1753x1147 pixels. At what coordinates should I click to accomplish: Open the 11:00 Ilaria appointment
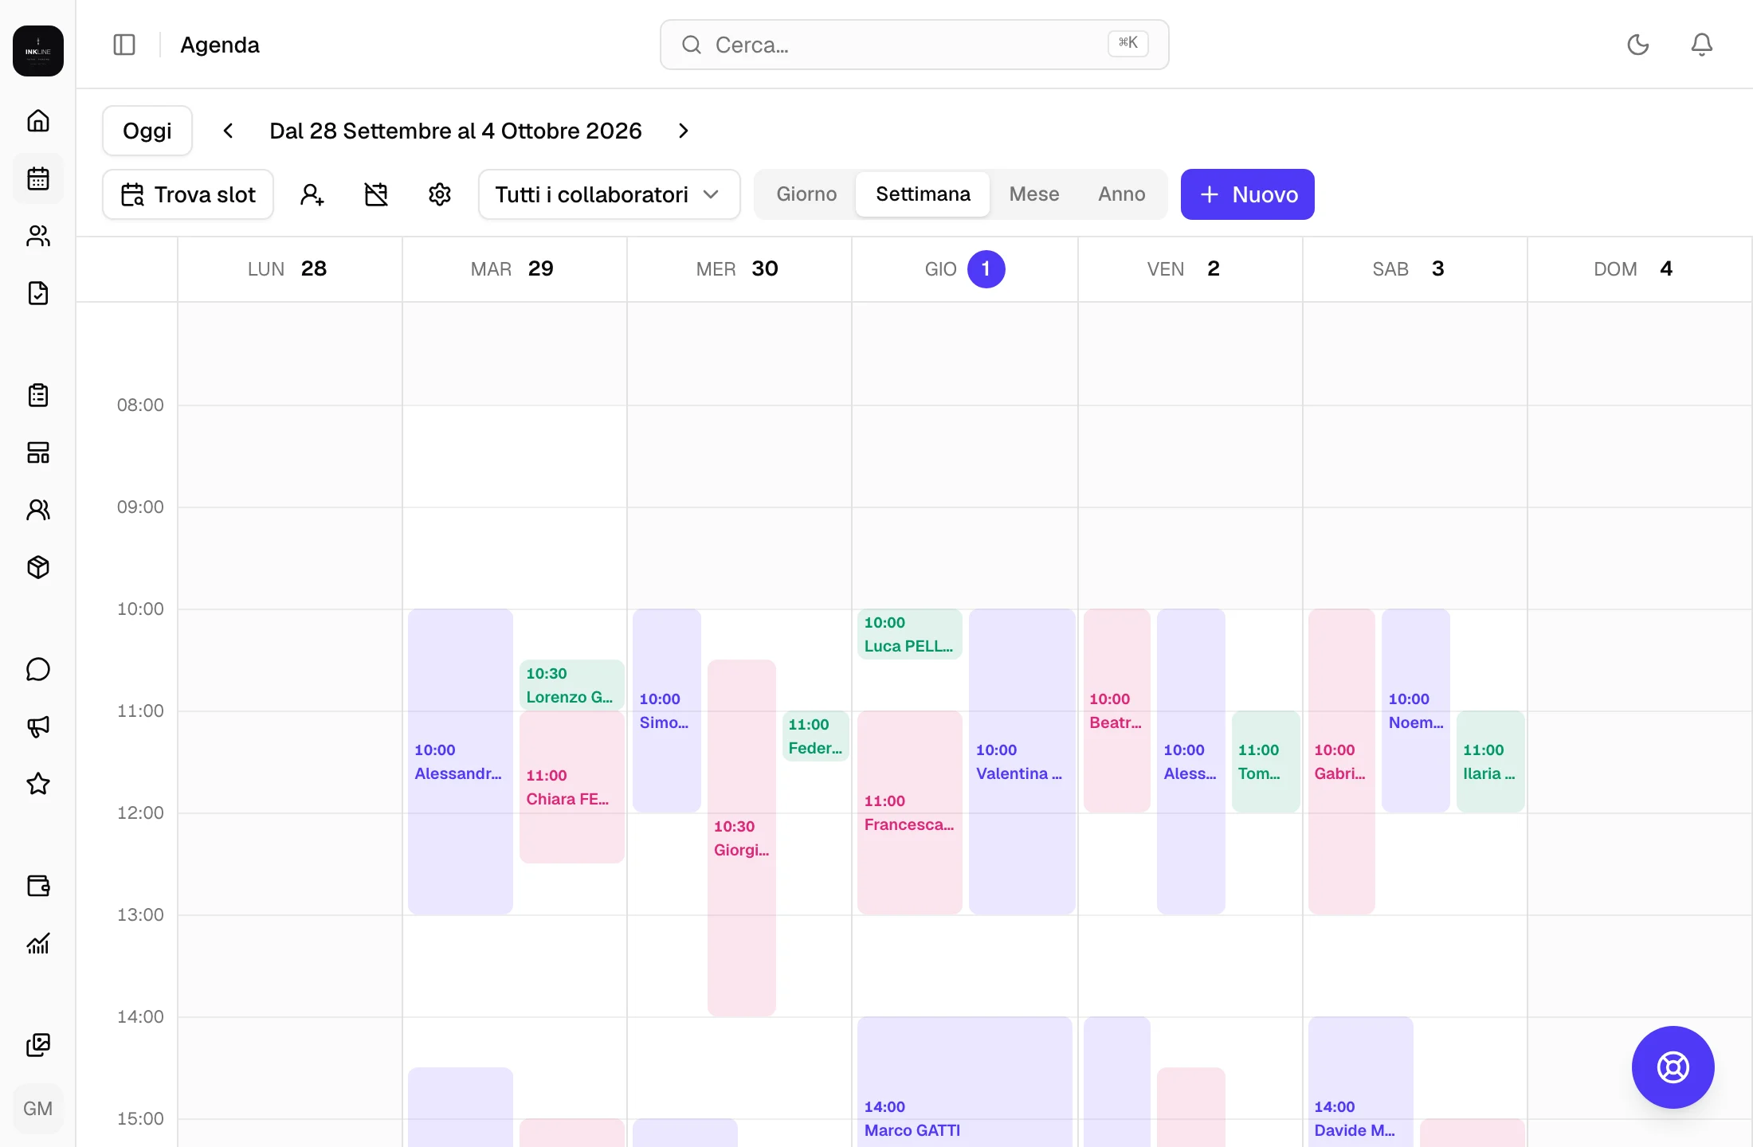1490,761
